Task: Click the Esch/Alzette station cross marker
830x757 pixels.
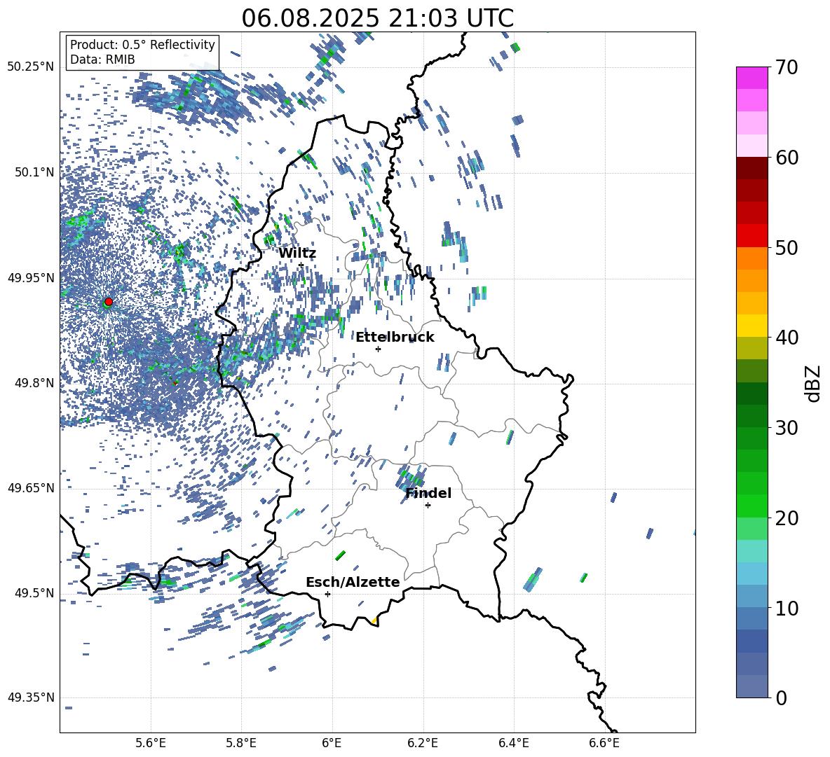Action: point(327,594)
